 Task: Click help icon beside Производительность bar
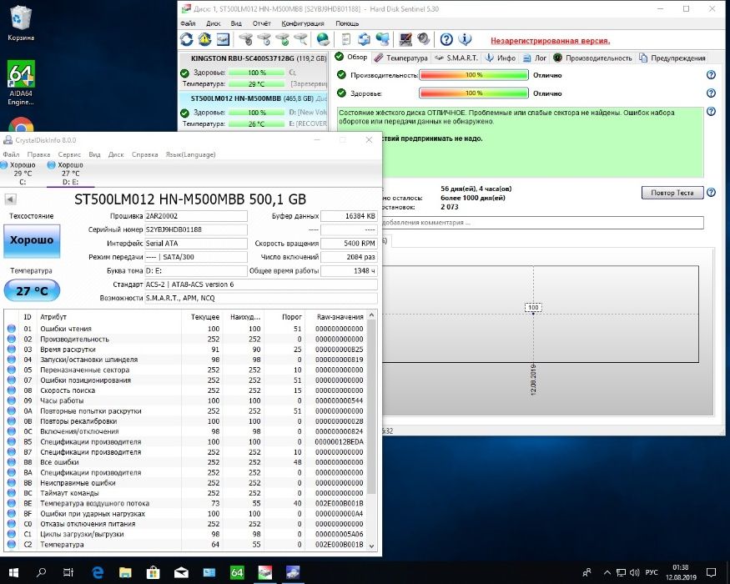coord(711,75)
